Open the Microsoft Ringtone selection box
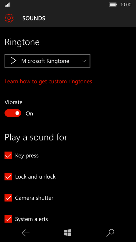The image size is (136, 242). [47, 61]
